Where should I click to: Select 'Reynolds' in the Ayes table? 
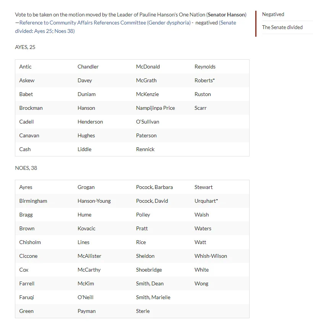(x=205, y=67)
